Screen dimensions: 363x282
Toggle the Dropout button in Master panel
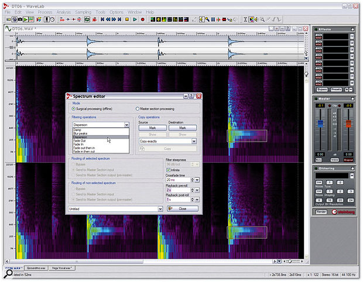point(348,160)
